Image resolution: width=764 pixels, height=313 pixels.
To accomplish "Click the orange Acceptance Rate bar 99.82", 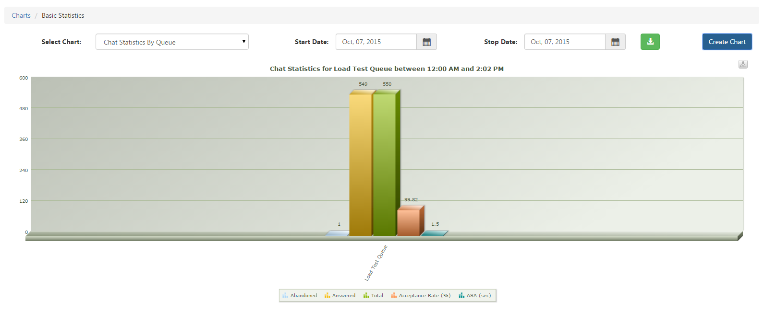I will pyautogui.click(x=410, y=221).
